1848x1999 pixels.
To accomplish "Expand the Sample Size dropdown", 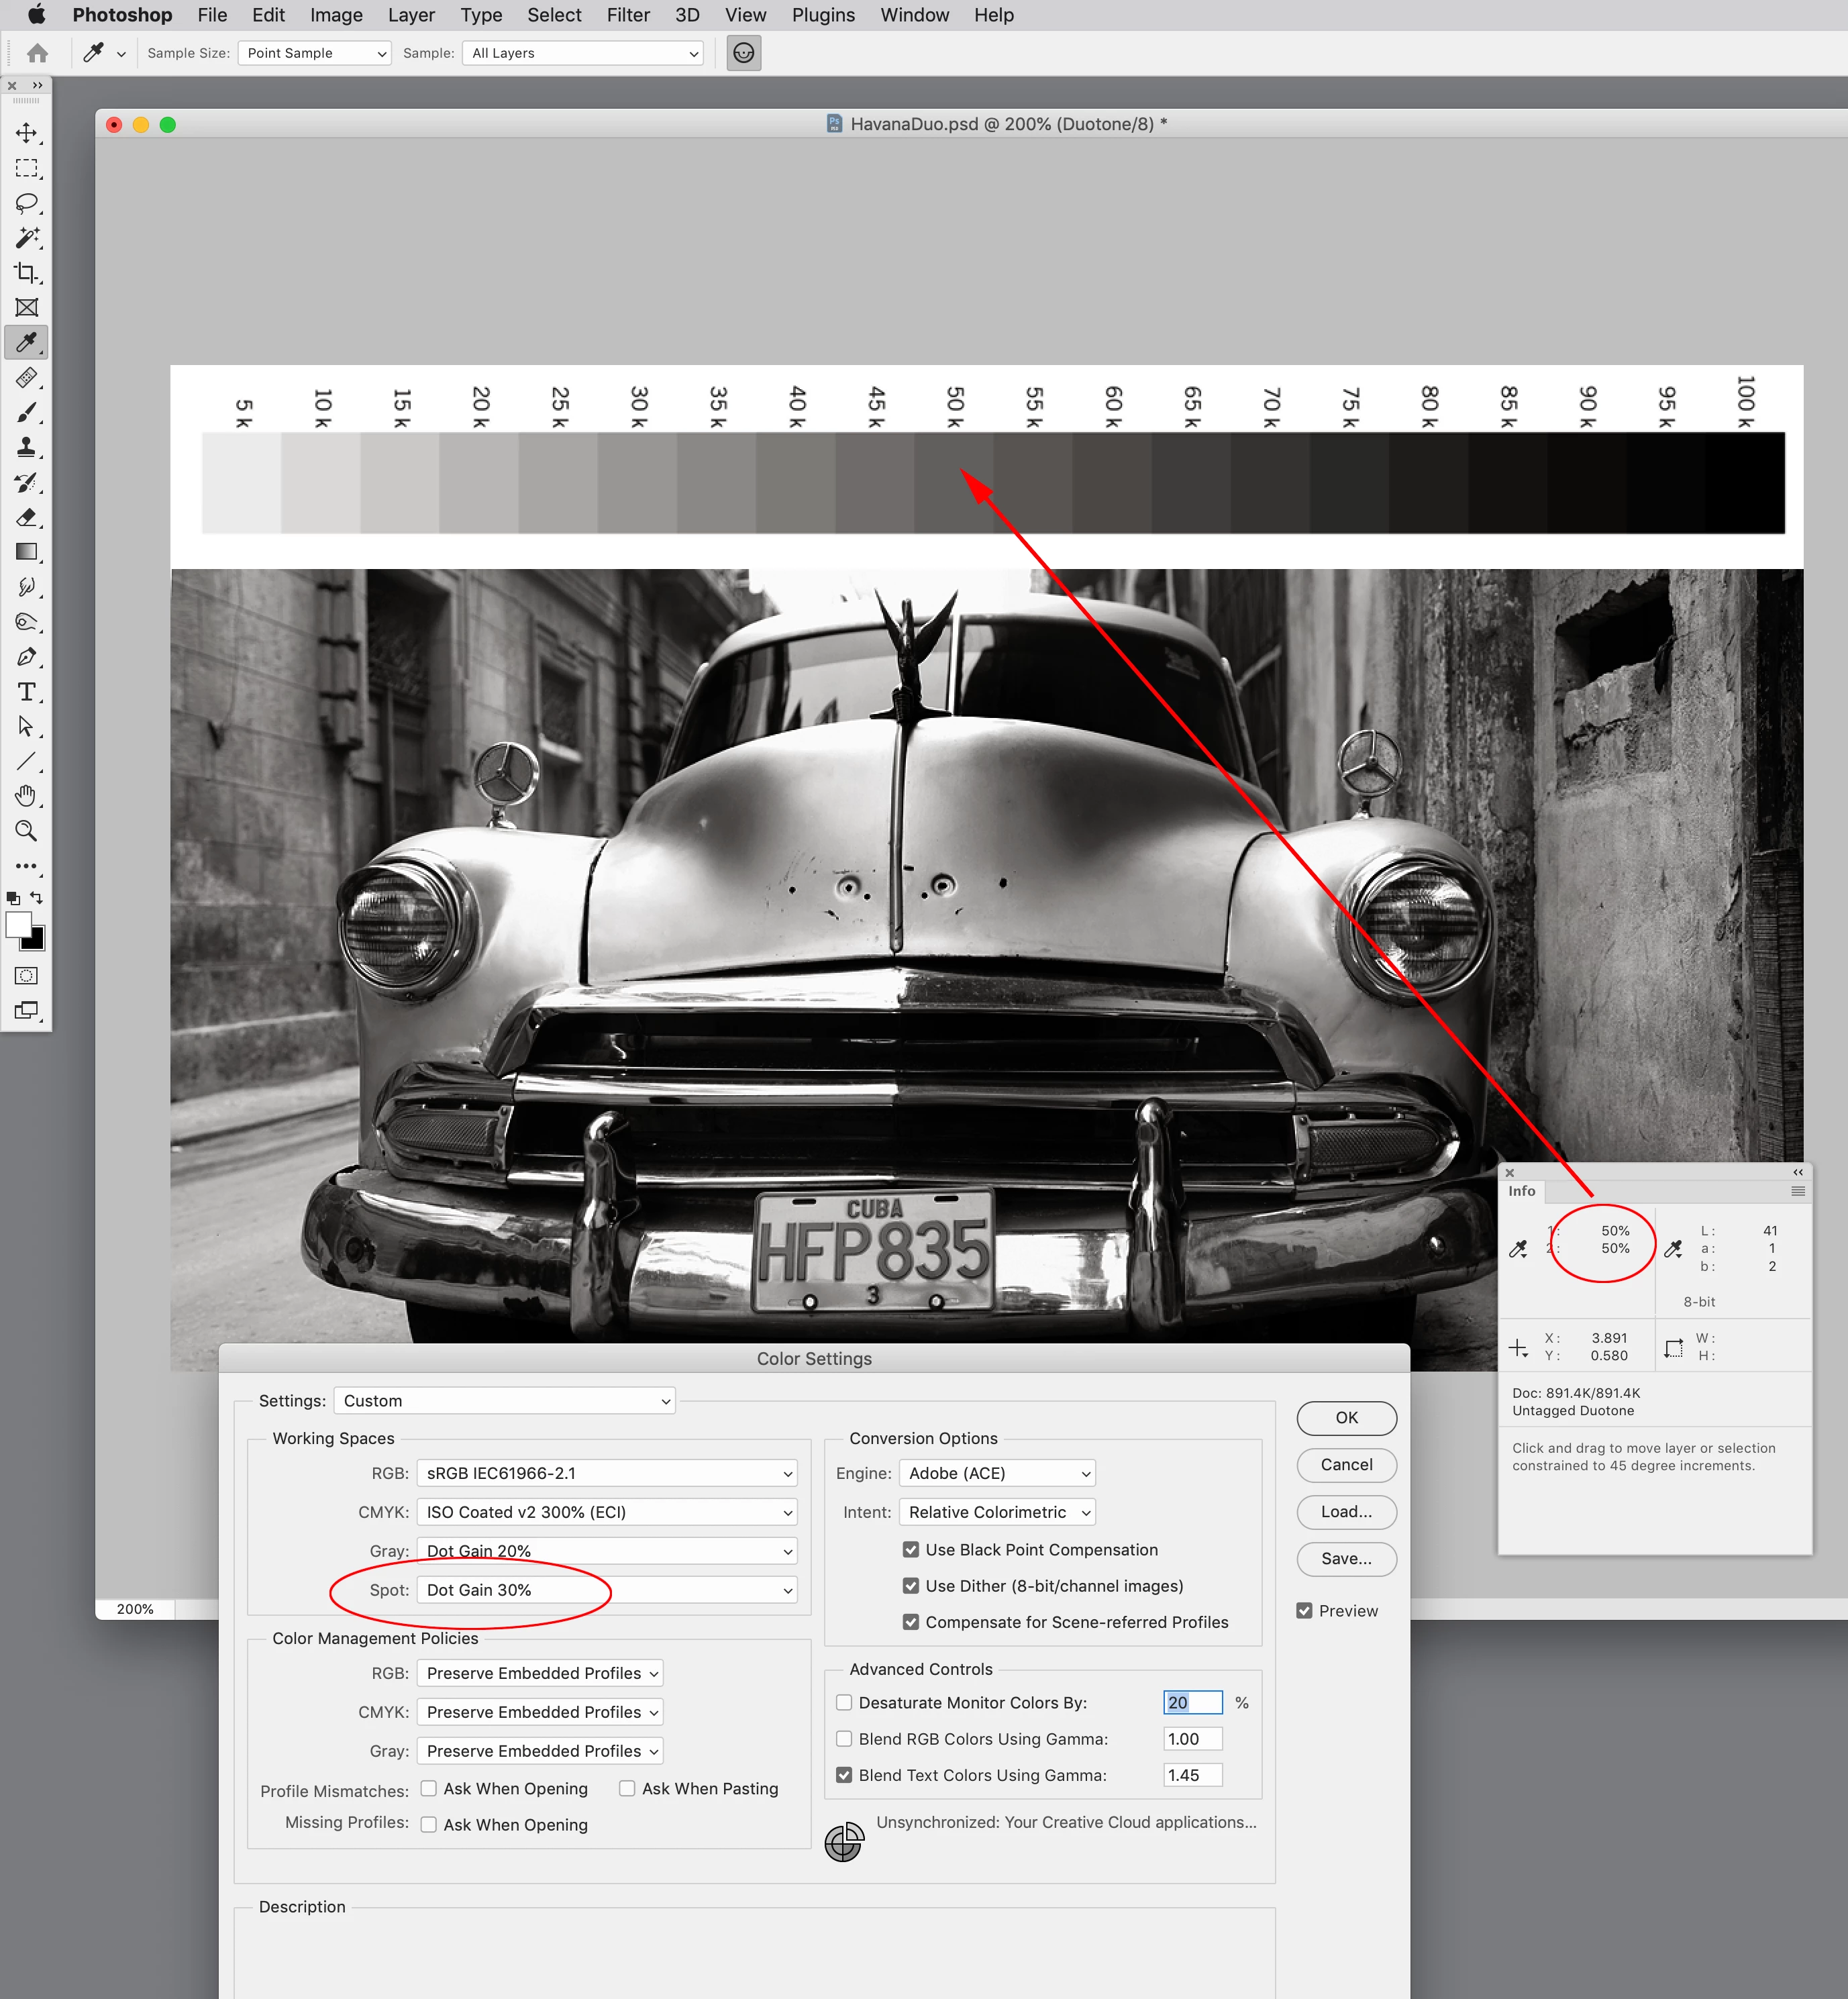I will click(314, 53).
